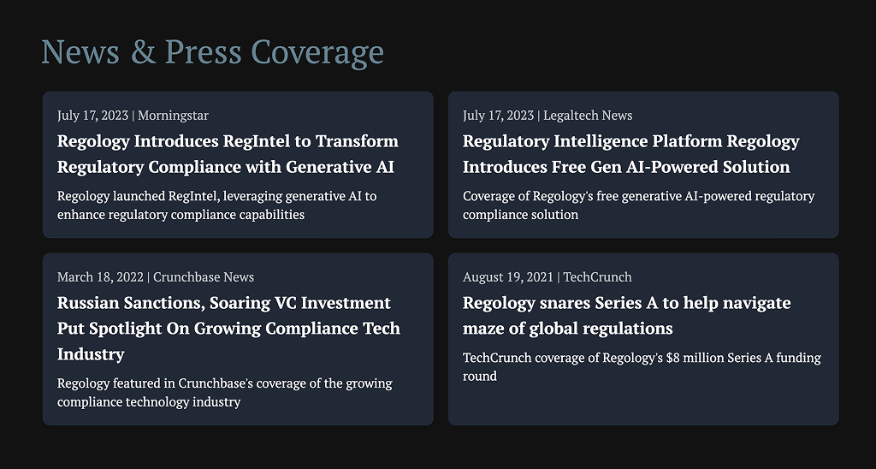Click the August 19, 2021 TechCrunch dateline
876x469 pixels.
tap(547, 277)
